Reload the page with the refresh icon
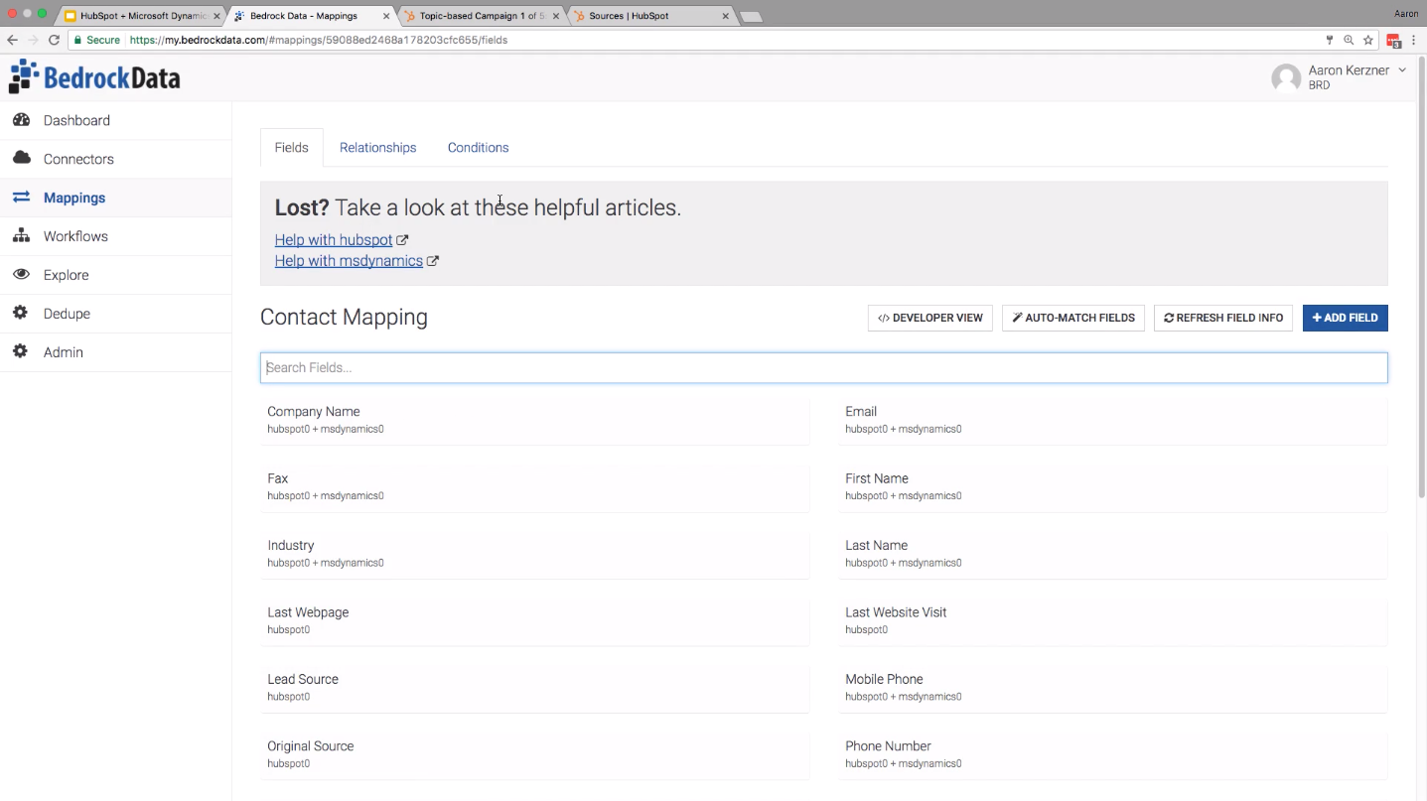Image resolution: width=1427 pixels, height=801 pixels. [54, 41]
